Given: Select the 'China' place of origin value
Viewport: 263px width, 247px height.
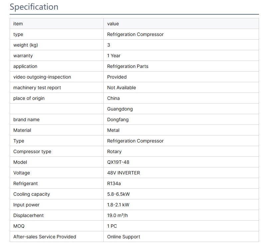Looking at the screenshot, I should click(113, 98).
